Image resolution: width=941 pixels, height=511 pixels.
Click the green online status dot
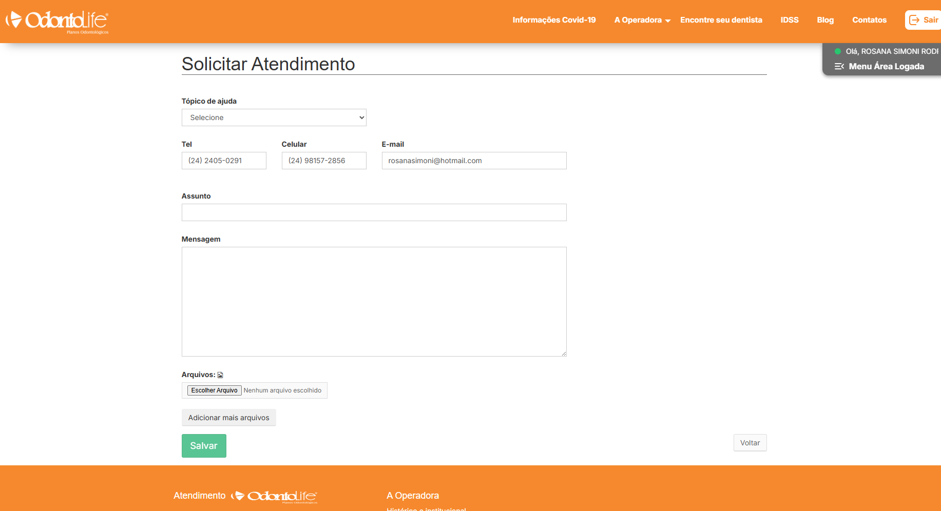point(838,51)
